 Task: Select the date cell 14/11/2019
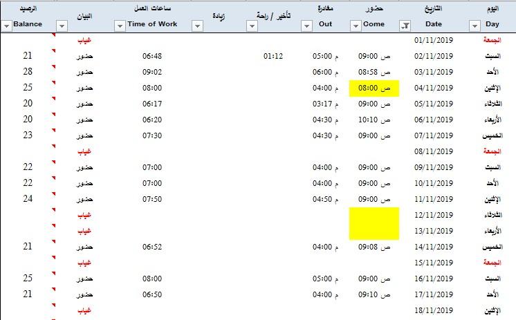[434, 247]
